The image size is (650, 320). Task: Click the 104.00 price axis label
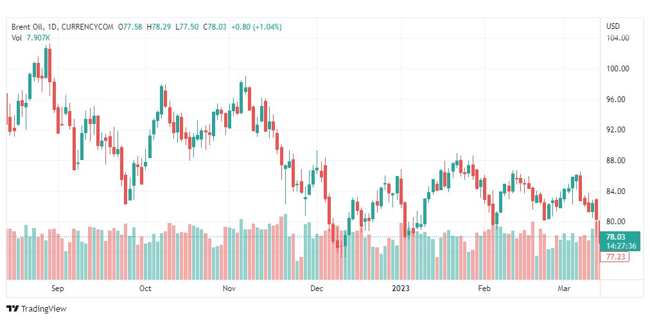617,38
